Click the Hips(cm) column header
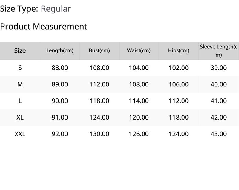This screenshot has width=239, height=190. click(x=179, y=50)
